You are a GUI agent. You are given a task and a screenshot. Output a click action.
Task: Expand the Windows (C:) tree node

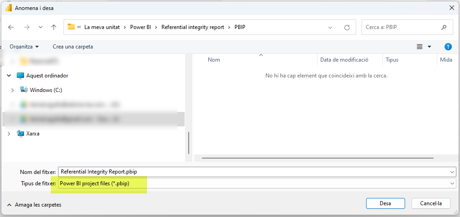coord(12,90)
